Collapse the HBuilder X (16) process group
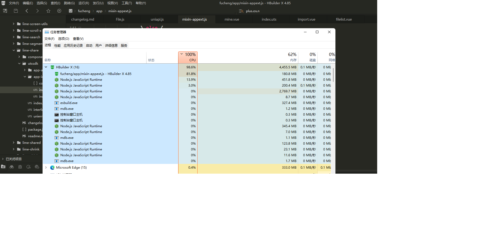The width and height of the screenshot is (497, 237). click(46, 67)
